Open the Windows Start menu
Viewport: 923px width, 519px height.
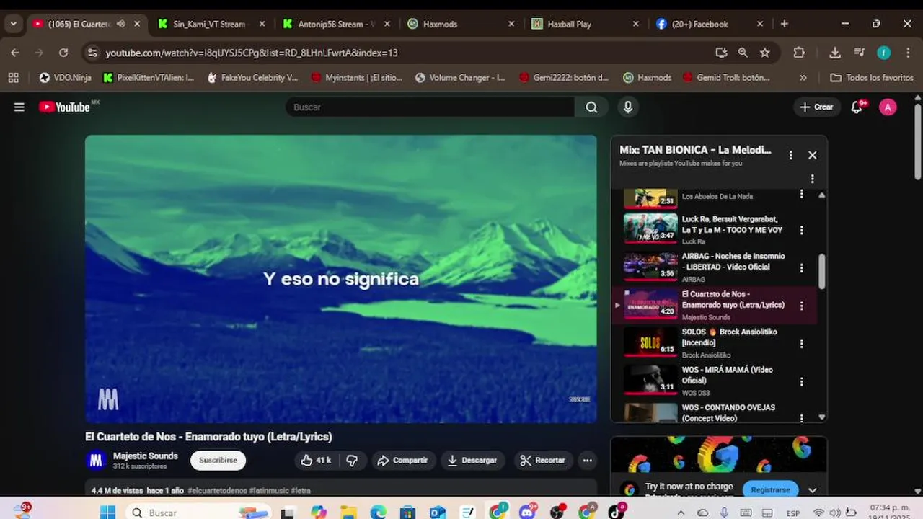point(107,513)
